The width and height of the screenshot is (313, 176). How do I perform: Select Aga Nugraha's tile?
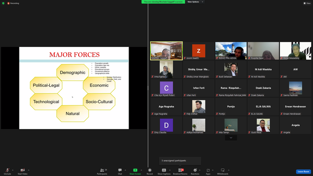coord(166,107)
